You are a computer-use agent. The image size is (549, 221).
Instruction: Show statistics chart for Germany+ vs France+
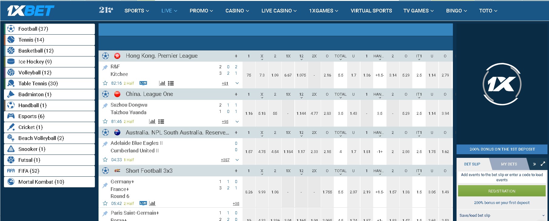[x=152, y=203]
